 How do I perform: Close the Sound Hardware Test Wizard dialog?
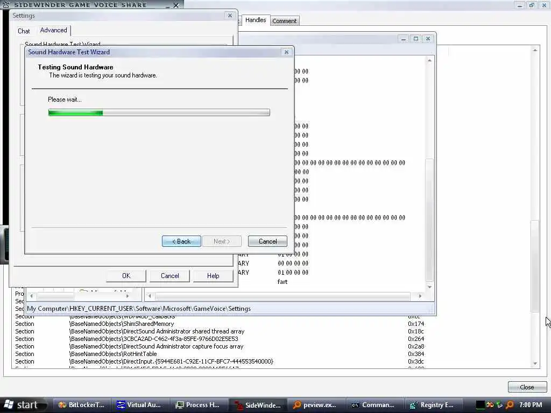pos(286,52)
